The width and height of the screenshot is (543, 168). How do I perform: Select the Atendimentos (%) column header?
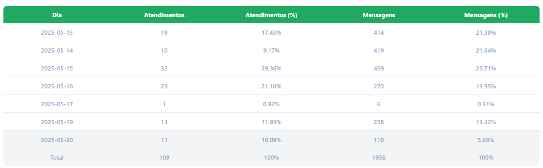(271, 15)
